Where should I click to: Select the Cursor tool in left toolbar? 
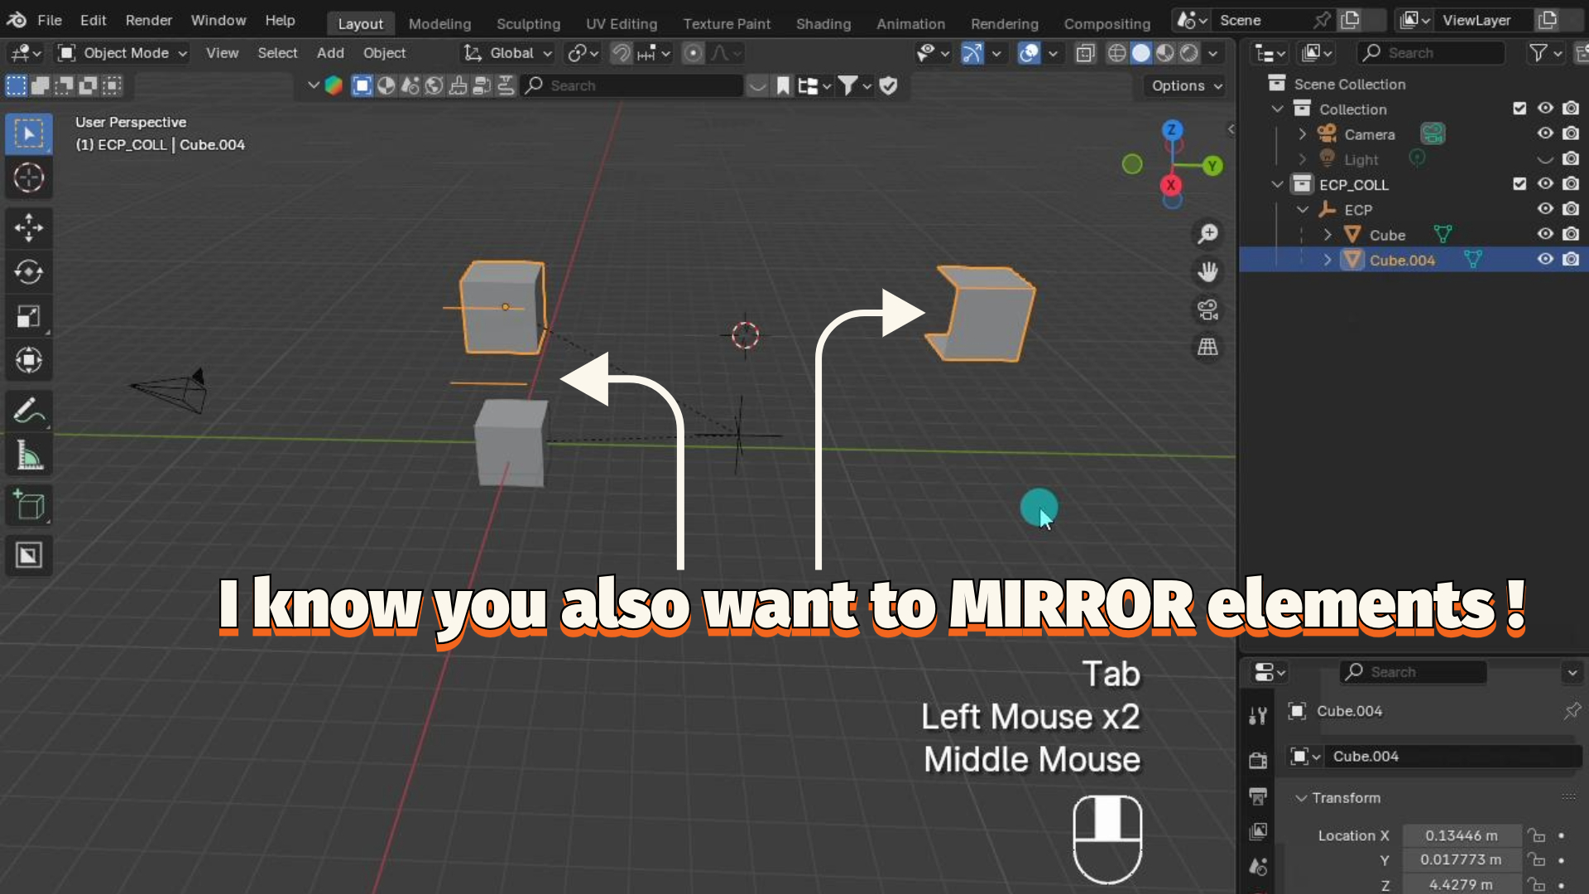(x=29, y=177)
